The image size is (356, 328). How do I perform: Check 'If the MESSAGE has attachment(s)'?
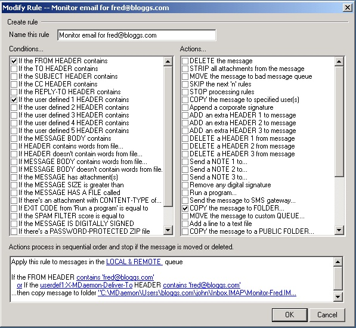point(14,177)
